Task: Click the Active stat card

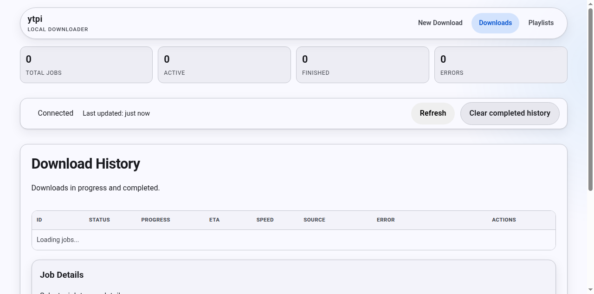Action: pos(224,65)
